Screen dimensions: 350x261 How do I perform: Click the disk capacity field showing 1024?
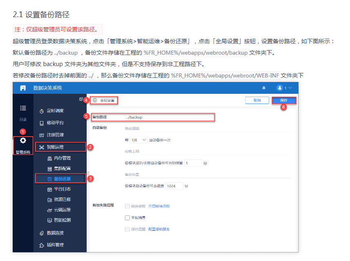(x=174, y=186)
